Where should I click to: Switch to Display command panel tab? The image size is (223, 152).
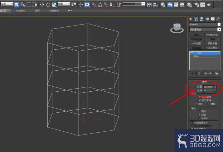213,19
